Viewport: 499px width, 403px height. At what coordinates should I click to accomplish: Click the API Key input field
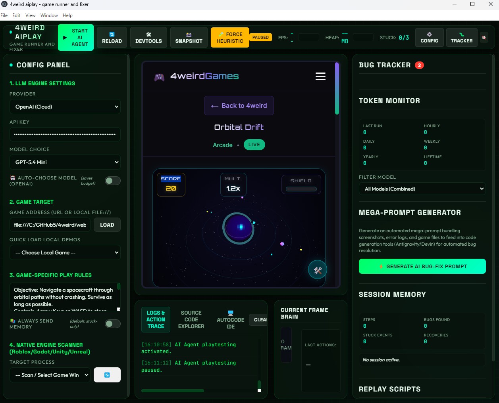[65, 134]
